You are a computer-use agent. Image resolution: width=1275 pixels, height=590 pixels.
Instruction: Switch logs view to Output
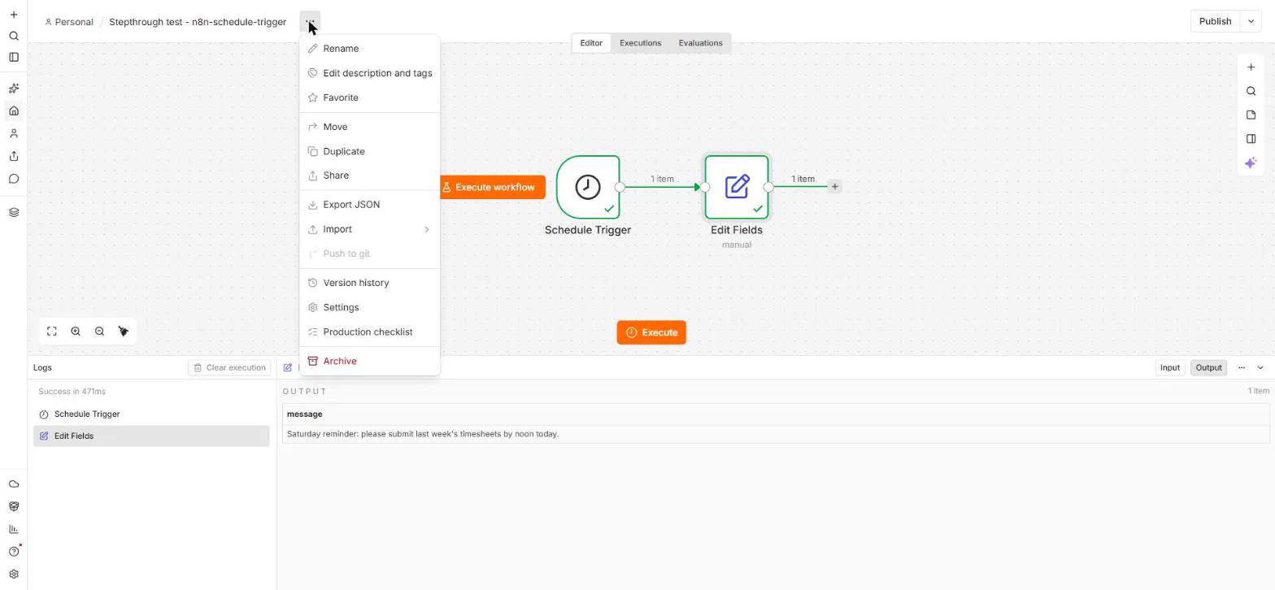[x=1208, y=368]
